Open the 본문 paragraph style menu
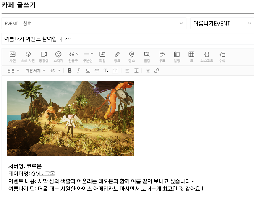Image resolution: width=259 pixels, height=199 pixels. (x=13, y=71)
